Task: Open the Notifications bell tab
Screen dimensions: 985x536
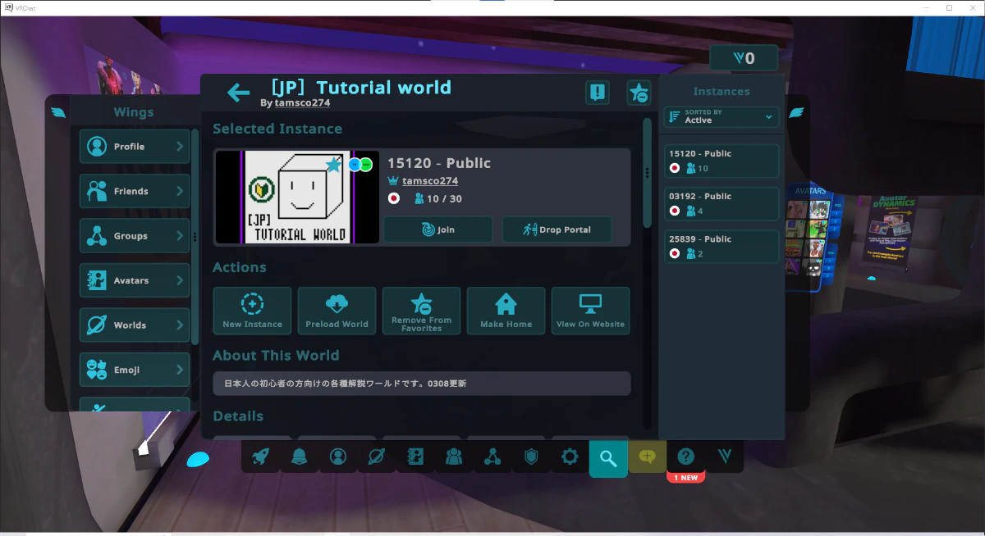Action: [299, 457]
